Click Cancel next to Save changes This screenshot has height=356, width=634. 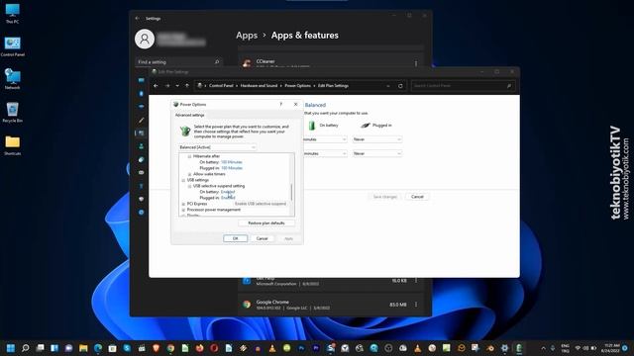tap(417, 197)
